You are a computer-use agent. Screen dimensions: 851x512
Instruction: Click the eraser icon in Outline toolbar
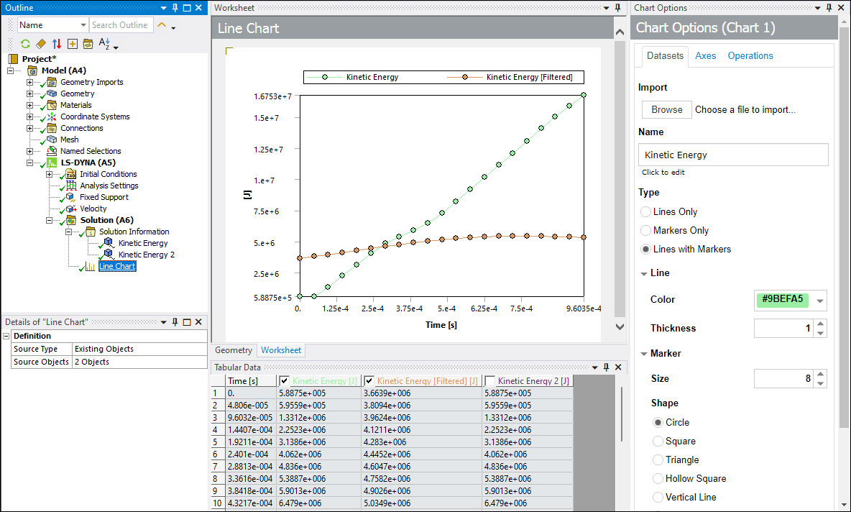pyautogui.click(x=41, y=44)
